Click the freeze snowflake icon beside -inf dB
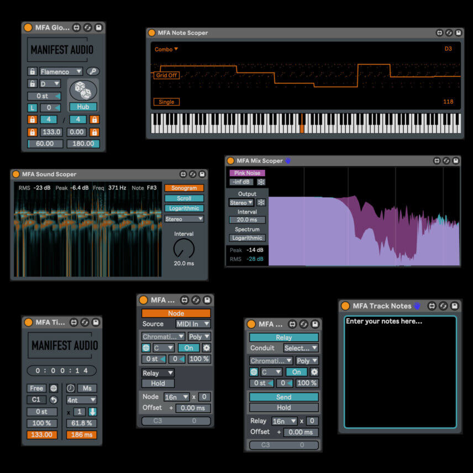 261,182
